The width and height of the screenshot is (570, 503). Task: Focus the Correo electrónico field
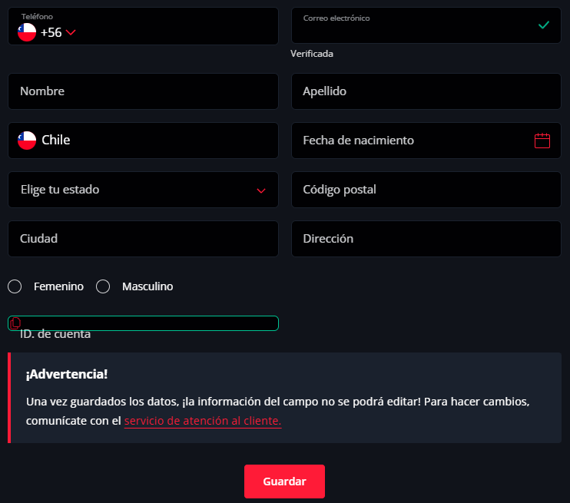pyautogui.click(x=415, y=31)
